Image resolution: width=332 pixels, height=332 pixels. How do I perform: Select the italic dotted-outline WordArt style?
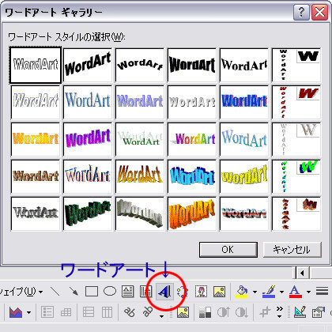click(x=36, y=102)
